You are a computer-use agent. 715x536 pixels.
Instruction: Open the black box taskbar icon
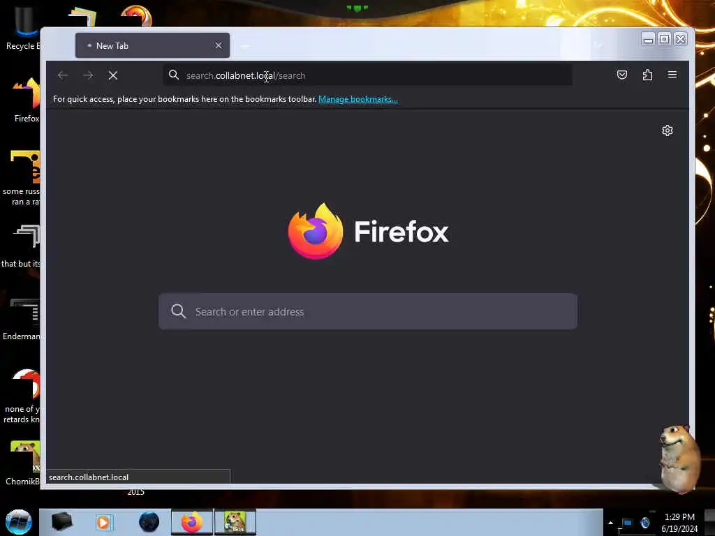61,522
